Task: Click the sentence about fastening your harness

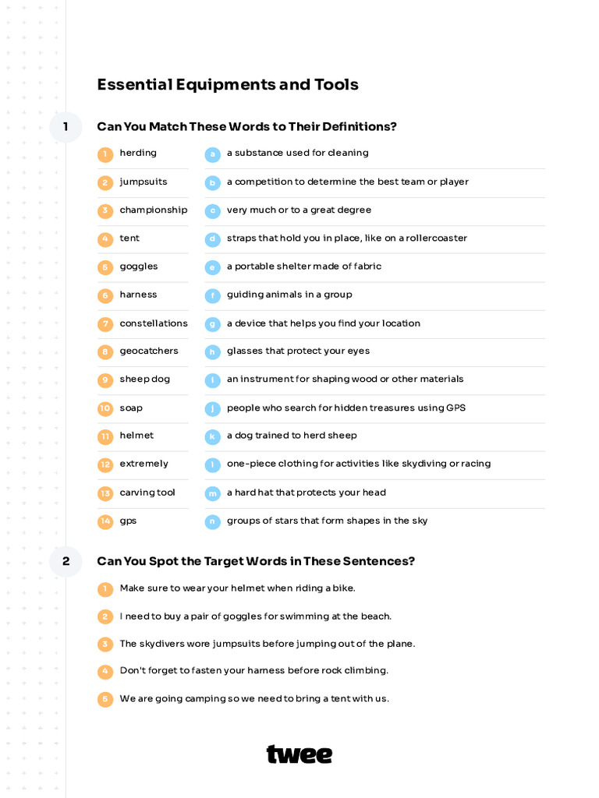Action: point(253,671)
